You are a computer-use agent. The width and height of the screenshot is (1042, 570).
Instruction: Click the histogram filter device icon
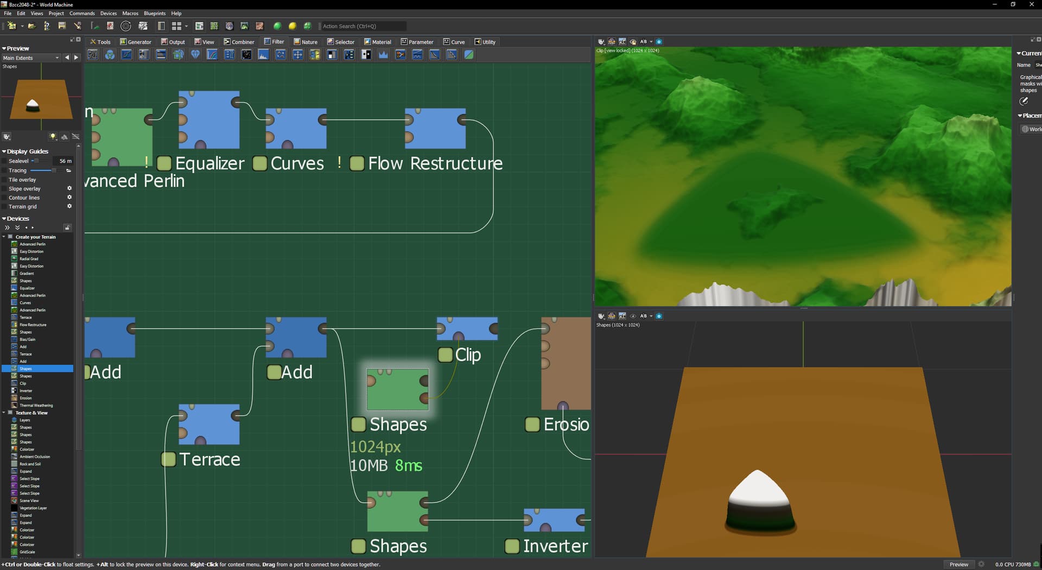pos(263,55)
